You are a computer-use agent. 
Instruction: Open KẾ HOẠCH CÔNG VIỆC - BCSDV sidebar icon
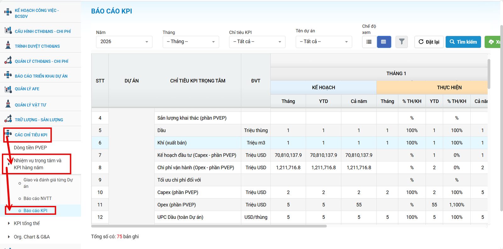click(8, 12)
